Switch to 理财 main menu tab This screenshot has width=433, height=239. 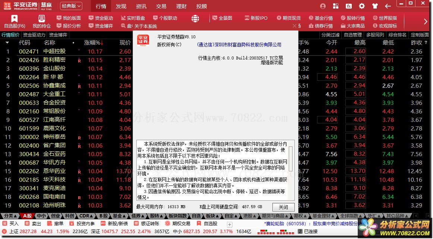181,6
